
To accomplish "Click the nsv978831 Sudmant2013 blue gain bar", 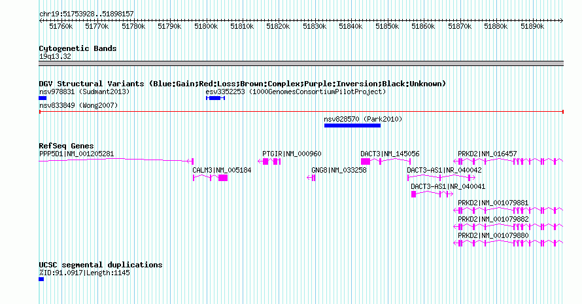I will [x=43, y=98].
